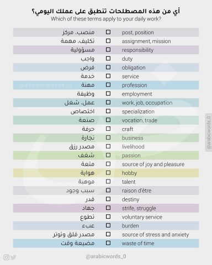Image resolution: width=212 pixels, height=265 pixels.
Task: Check the 'work, job, occupation' box
Action: pyautogui.click(x=108, y=102)
